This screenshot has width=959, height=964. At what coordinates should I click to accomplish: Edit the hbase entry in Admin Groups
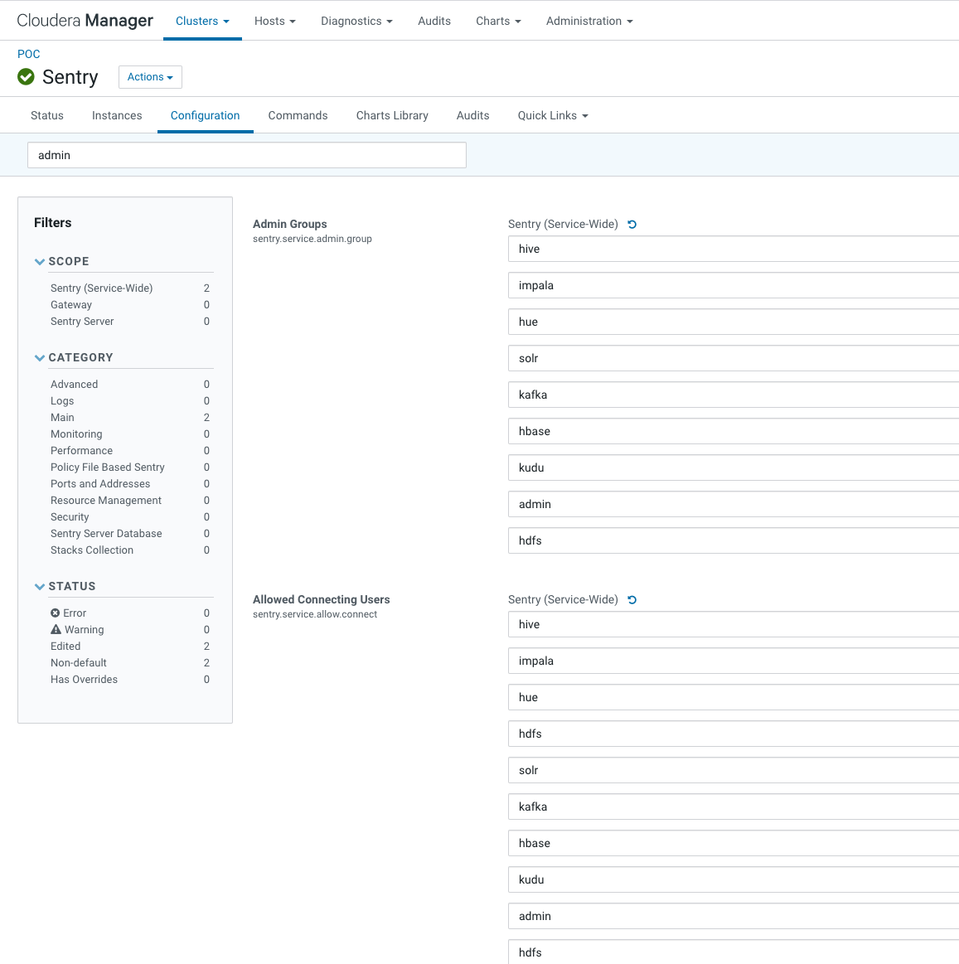[734, 431]
